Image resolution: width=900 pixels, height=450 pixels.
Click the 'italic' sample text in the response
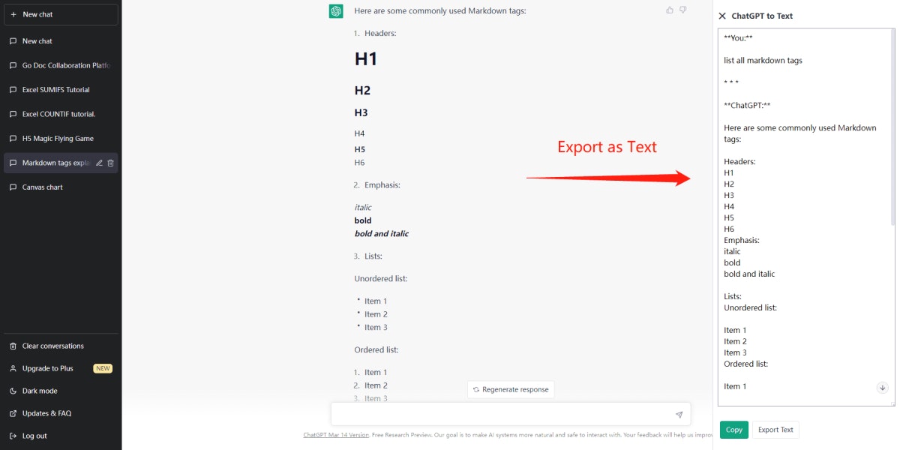tap(363, 208)
